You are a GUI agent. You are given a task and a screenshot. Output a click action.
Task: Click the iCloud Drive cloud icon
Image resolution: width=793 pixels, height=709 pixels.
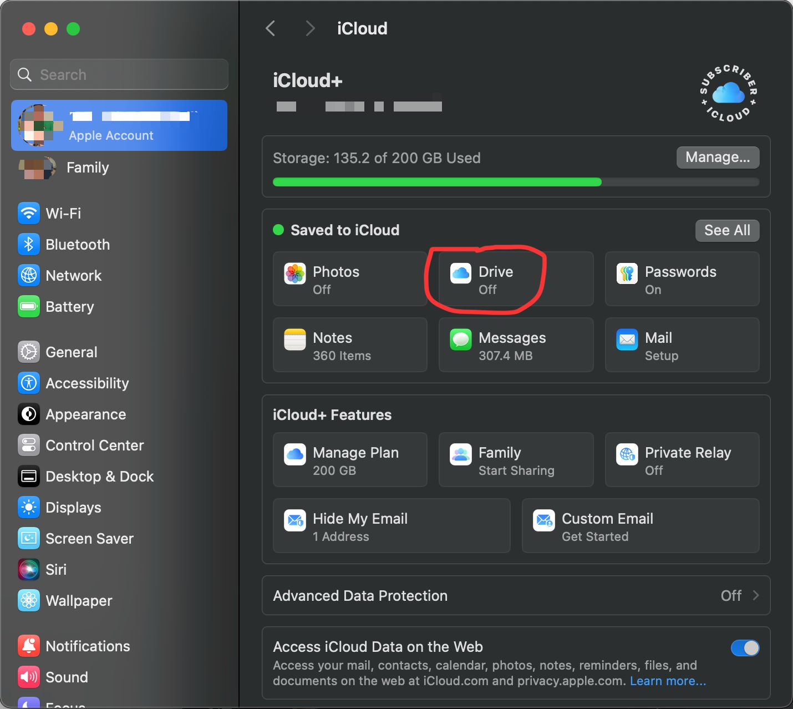click(461, 274)
